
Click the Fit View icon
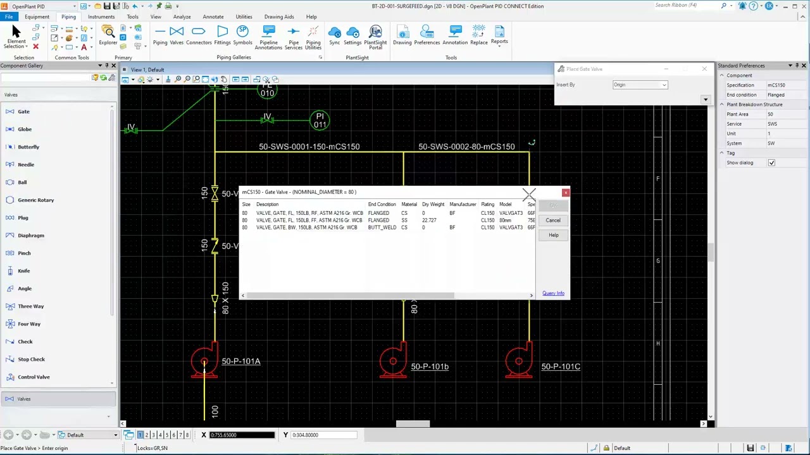(x=205, y=79)
